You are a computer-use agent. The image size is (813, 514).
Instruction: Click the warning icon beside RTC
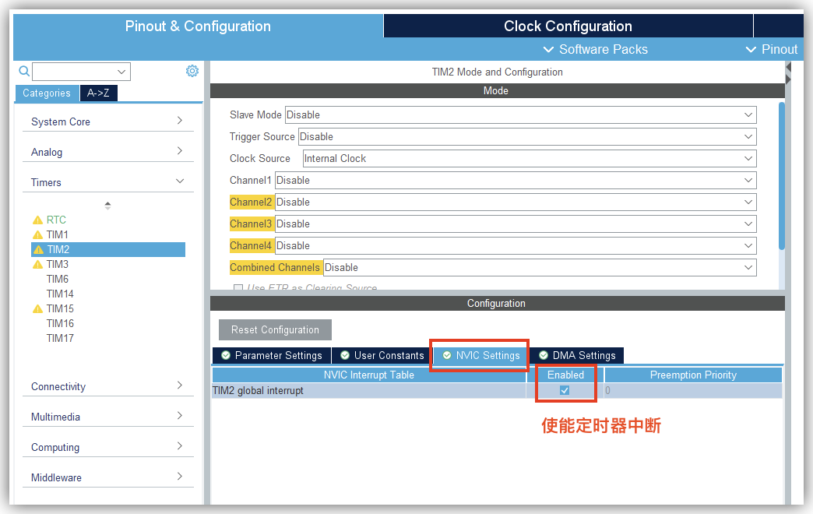click(x=37, y=220)
